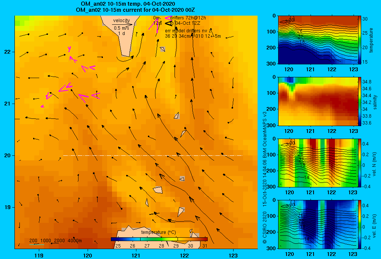Click the "31" tick on the map color bar
Image resolution: width=381 pixels, height=259 pixels.
click(205, 246)
